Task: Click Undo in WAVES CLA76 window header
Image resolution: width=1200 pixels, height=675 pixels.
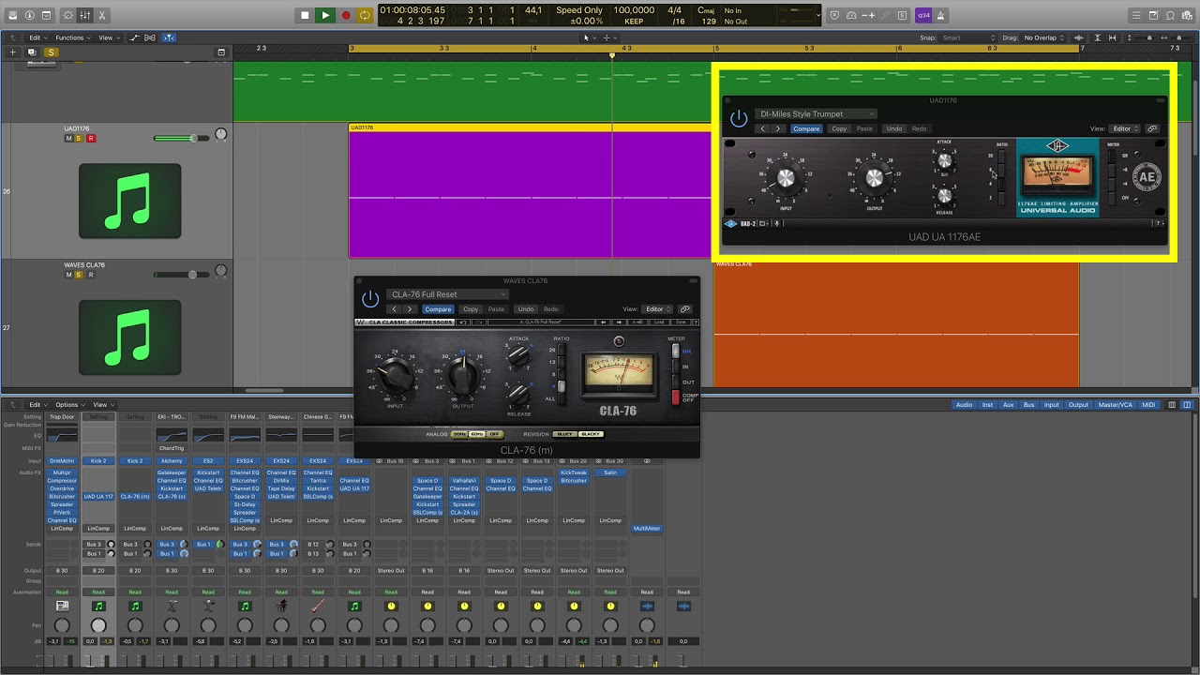Action: pyautogui.click(x=526, y=308)
